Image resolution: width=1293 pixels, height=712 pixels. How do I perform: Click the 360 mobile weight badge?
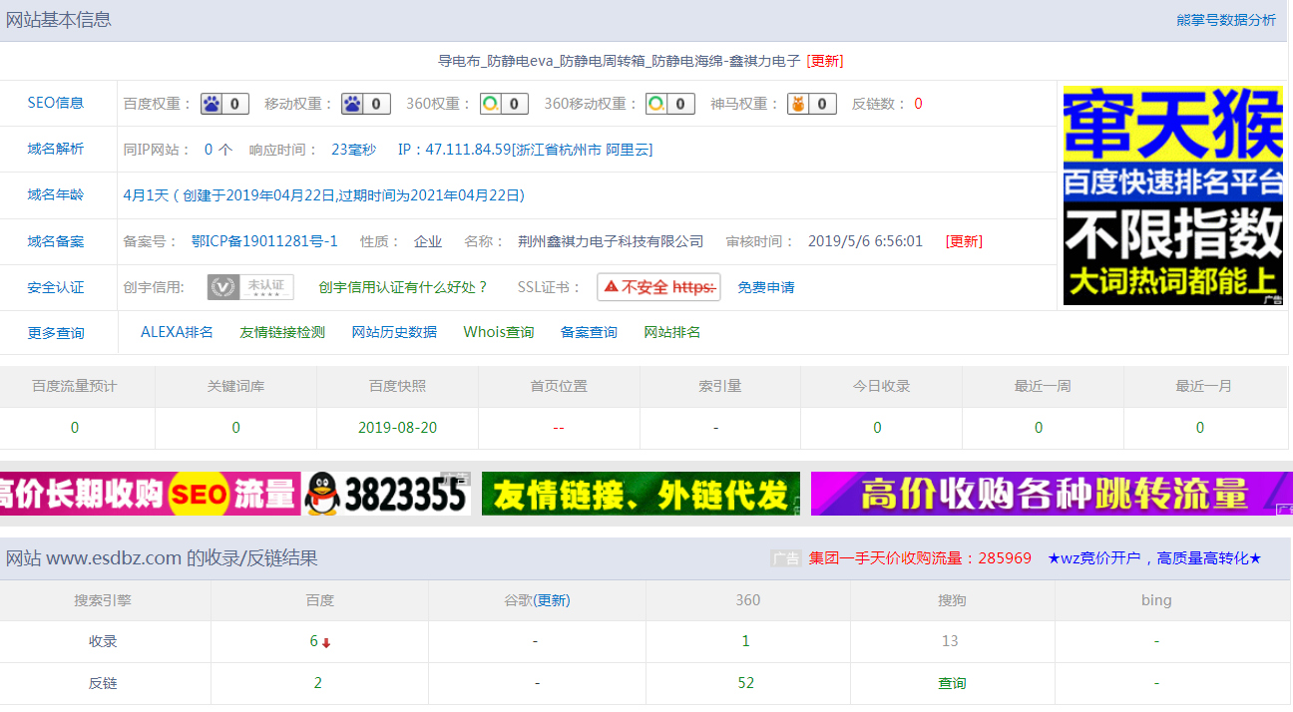coord(669,104)
